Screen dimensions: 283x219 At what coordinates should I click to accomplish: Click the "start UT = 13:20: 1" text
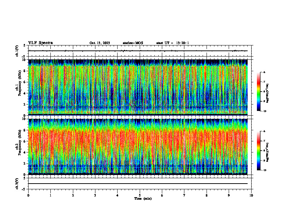click(x=173, y=43)
